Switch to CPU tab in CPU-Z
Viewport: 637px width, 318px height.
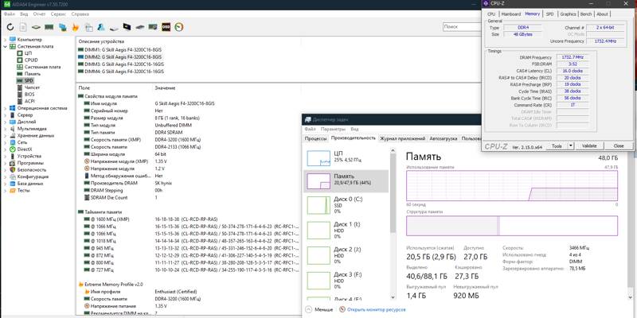(491, 14)
